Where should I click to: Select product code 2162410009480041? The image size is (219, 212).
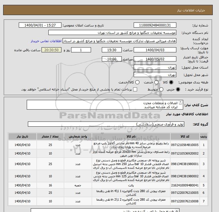point(185,185)
